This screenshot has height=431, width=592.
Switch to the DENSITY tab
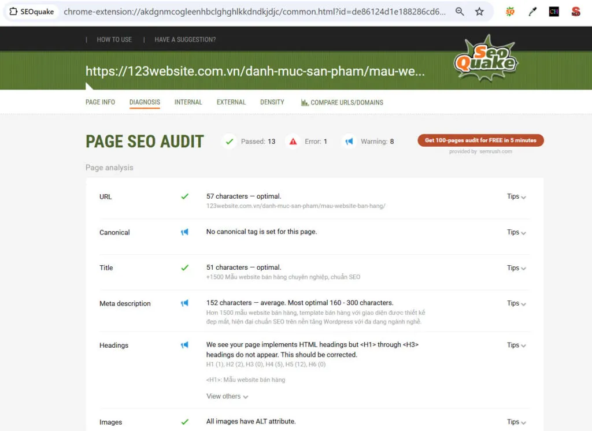click(272, 102)
